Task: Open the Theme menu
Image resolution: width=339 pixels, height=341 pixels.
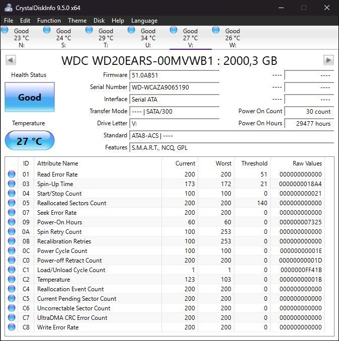Action: (x=77, y=21)
